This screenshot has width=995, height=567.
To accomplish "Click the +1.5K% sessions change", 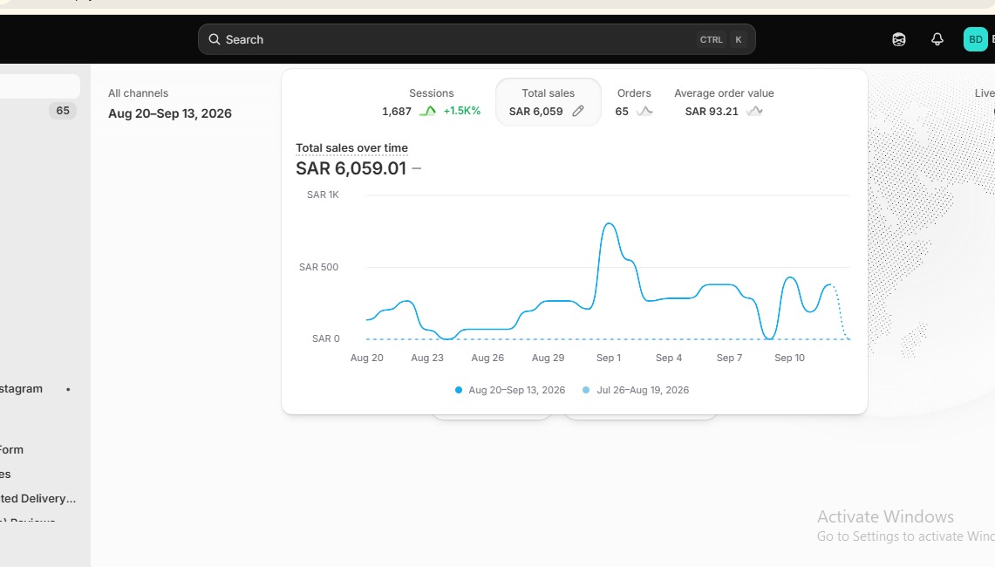I will click(461, 111).
